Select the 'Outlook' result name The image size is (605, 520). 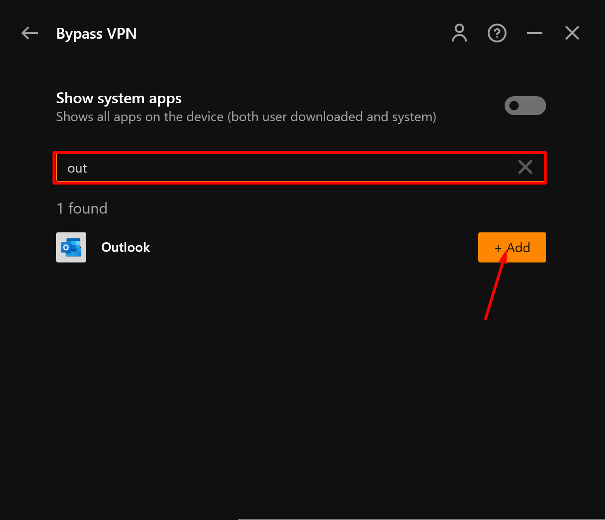click(x=125, y=248)
